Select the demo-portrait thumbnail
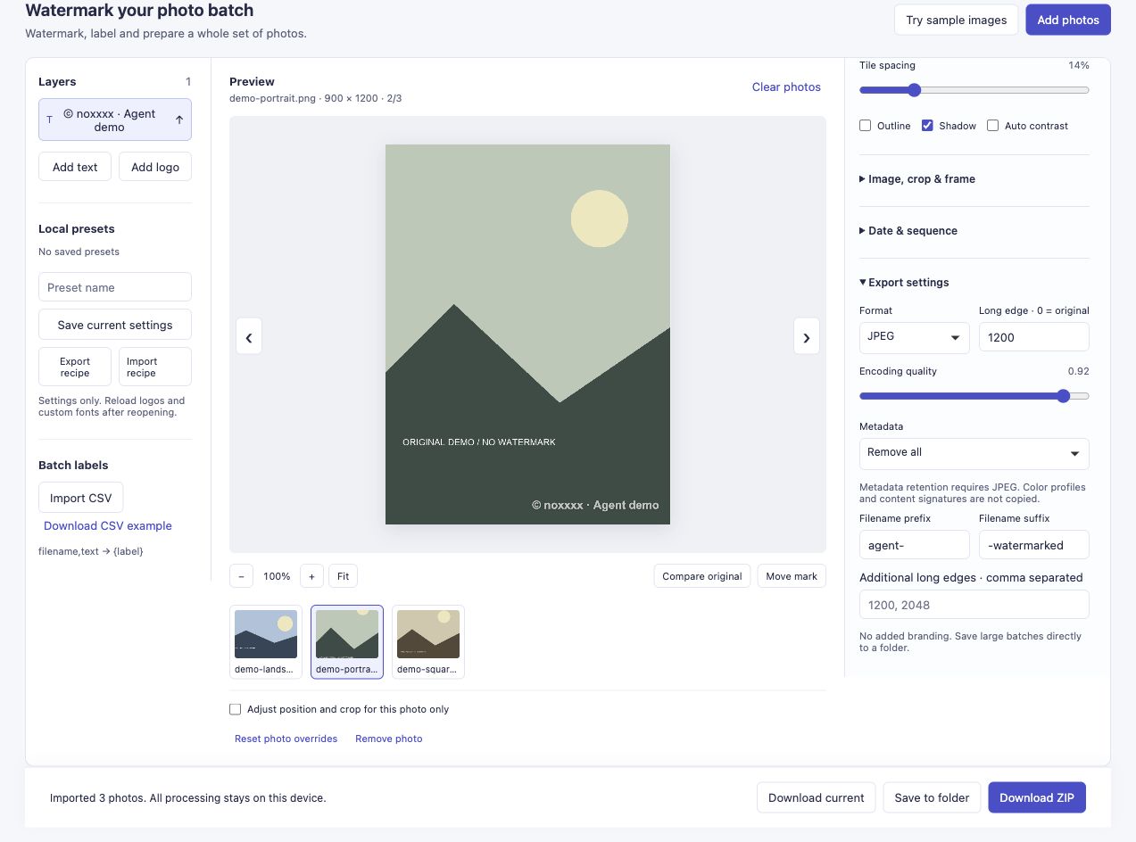The height and width of the screenshot is (842, 1136). click(x=347, y=642)
